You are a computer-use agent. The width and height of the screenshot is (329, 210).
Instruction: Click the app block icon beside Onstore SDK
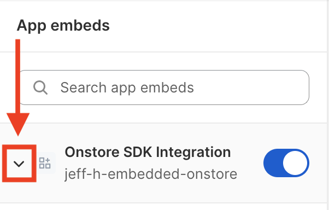point(45,163)
